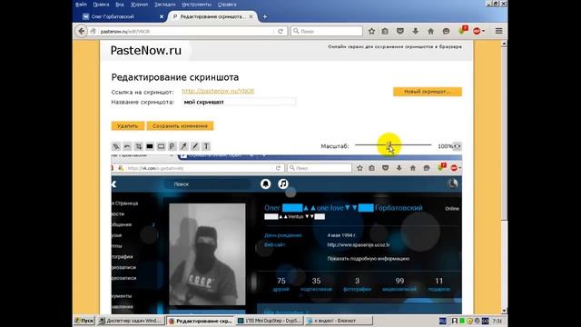
Task: Open the Правка menu
Action: tap(101, 5)
